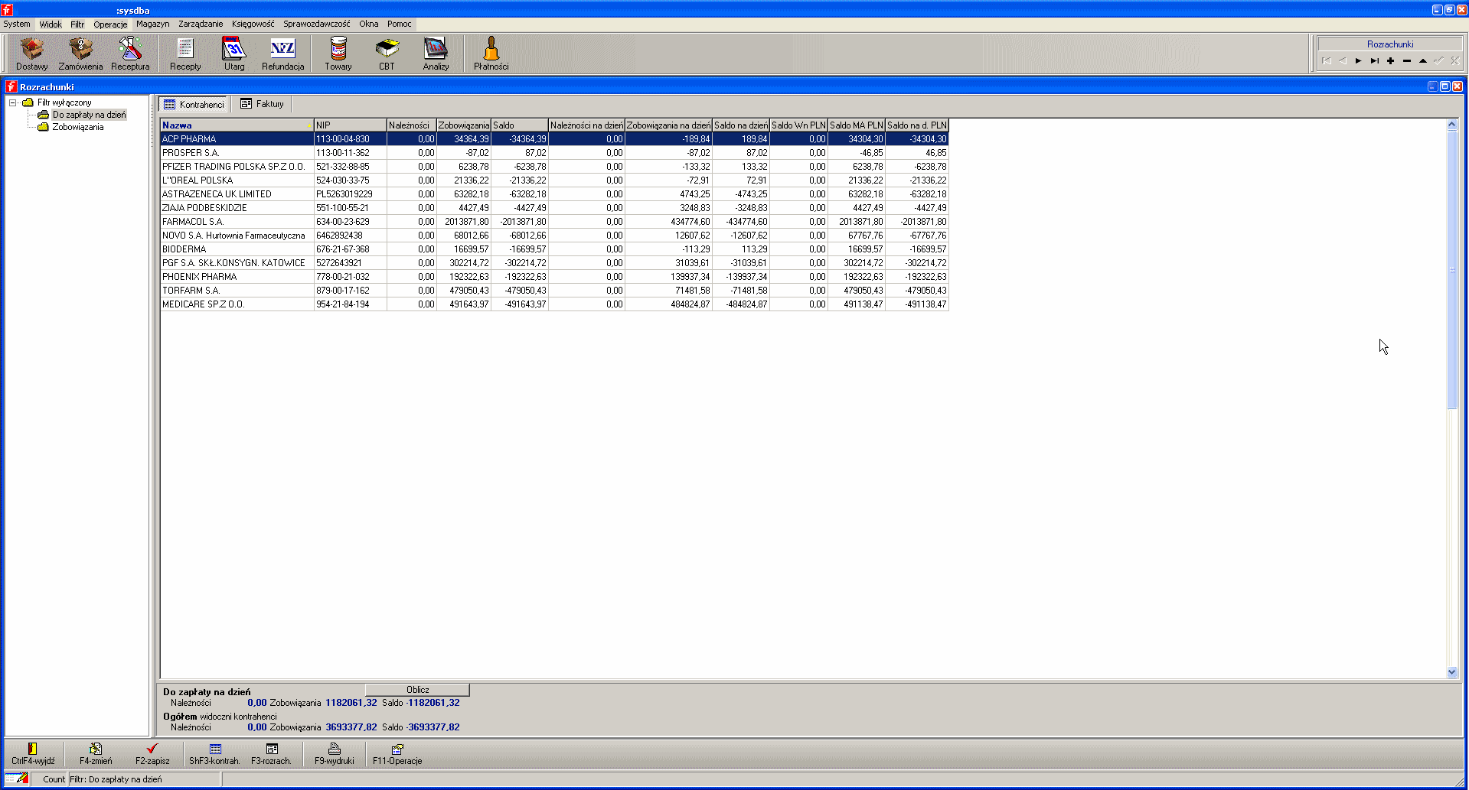This screenshot has width=1469, height=790.
Task: Open the Księgowość menu
Action: [253, 24]
